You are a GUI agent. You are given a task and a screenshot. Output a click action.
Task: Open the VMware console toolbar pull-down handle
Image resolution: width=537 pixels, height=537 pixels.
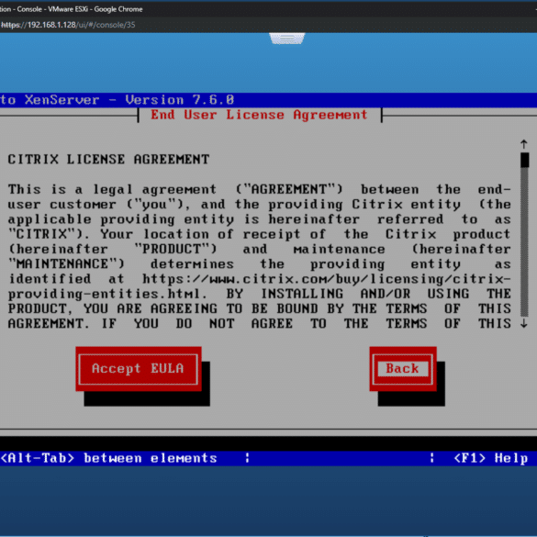[x=286, y=39]
